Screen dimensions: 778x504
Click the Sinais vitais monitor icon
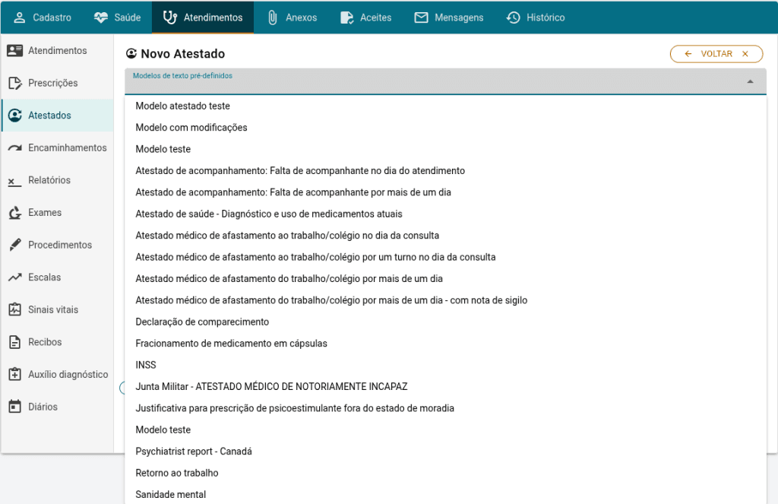pos(15,309)
